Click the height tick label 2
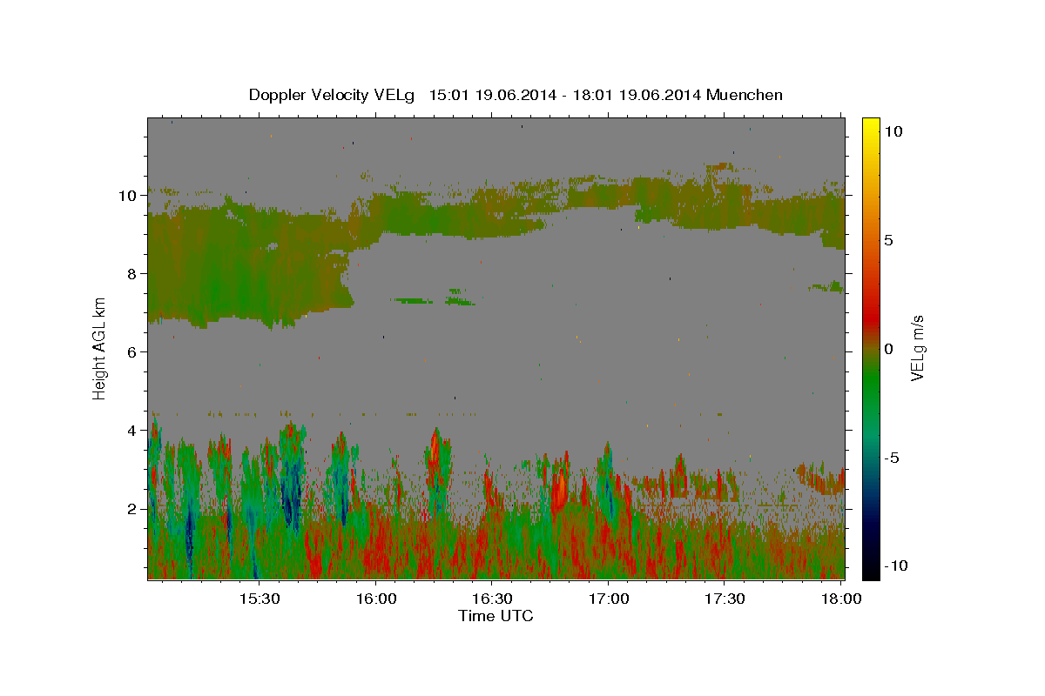 (132, 509)
